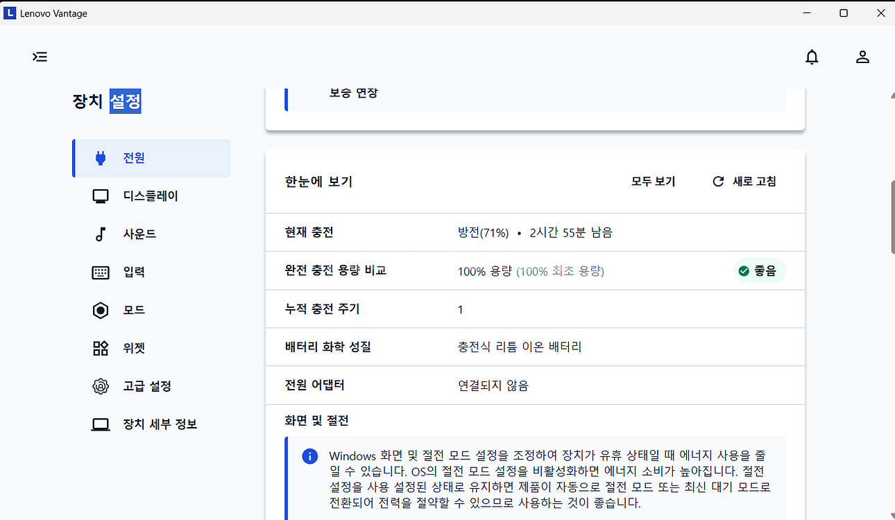Click the 100% 최초 용량 link

tap(559, 270)
